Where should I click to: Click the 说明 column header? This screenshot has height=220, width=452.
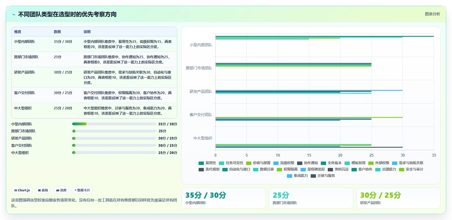coord(87,32)
